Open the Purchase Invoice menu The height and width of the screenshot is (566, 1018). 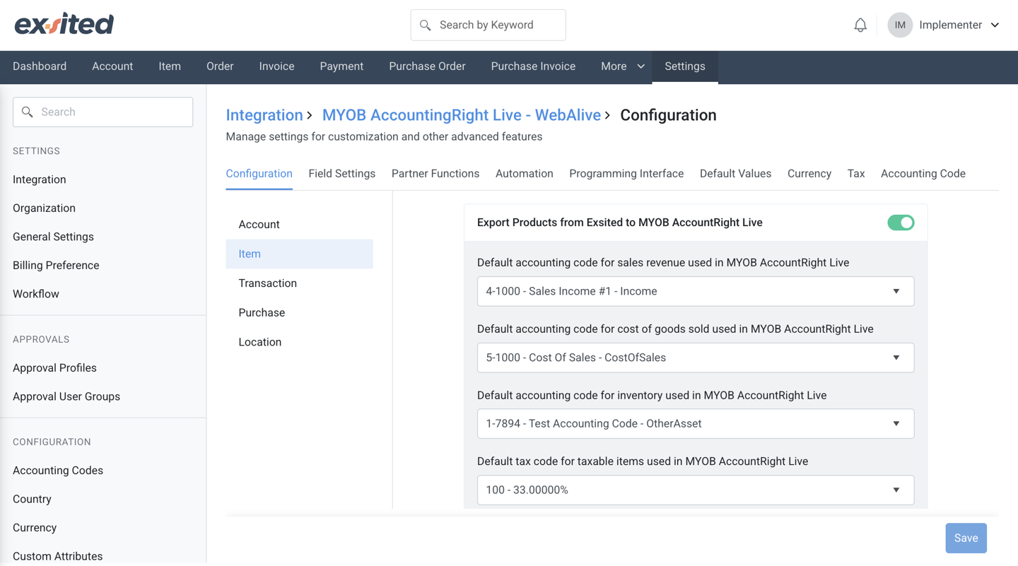[x=533, y=66]
